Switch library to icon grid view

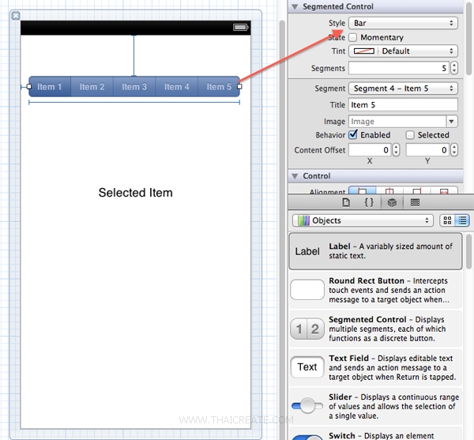click(447, 220)
